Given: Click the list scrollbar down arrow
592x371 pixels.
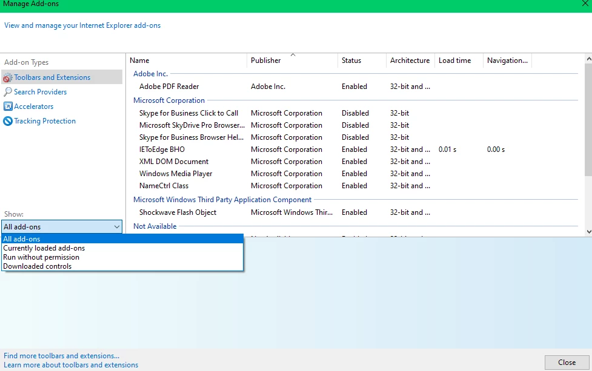Looking at the screenshot, I should coord(588,232).
